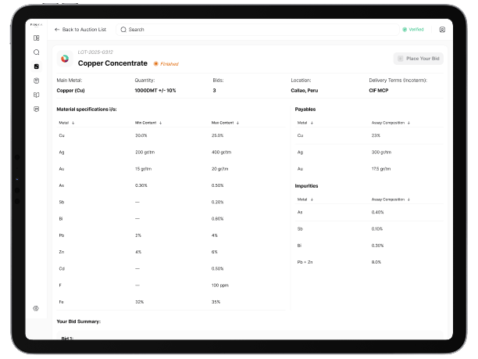Click the Cd row 0.50% max content
This screenshot has height=359, width=478.
(x=217, y=268)
